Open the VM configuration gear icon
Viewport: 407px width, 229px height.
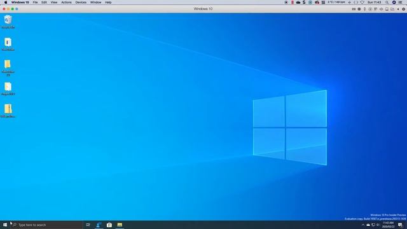pyautogui.click(x=403, y=9)
